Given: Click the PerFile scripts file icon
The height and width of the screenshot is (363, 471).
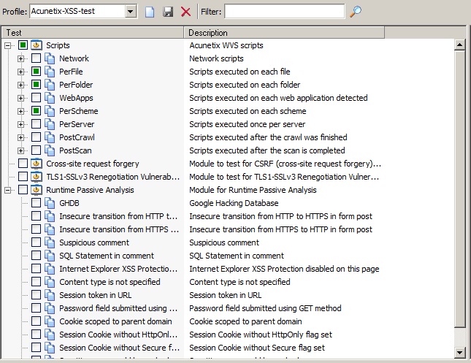Looking at the screenshot, I should click(50, 72).
